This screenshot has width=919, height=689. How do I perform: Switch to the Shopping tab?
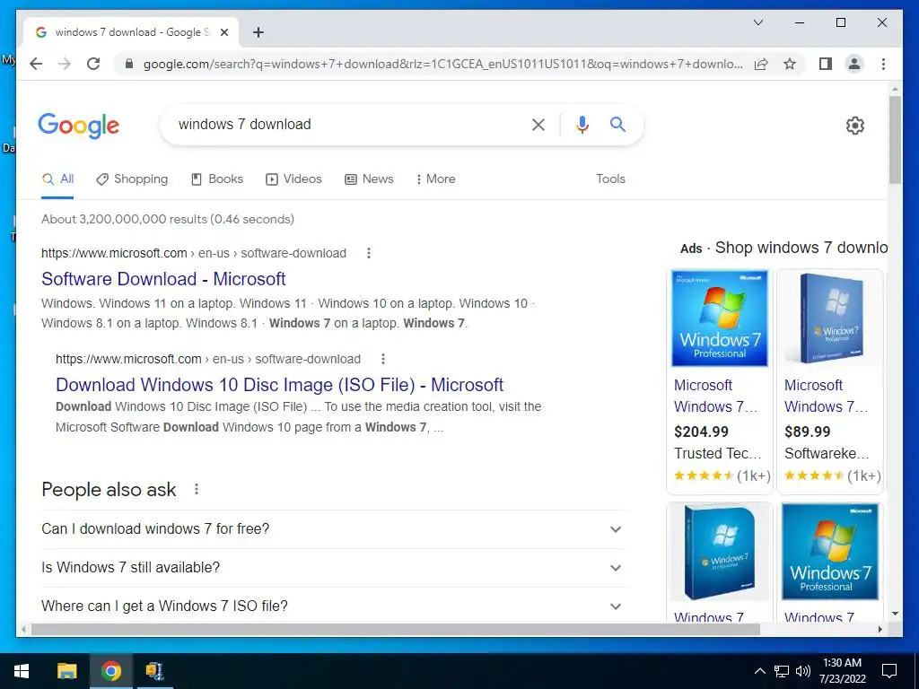(x=132, y=179)
